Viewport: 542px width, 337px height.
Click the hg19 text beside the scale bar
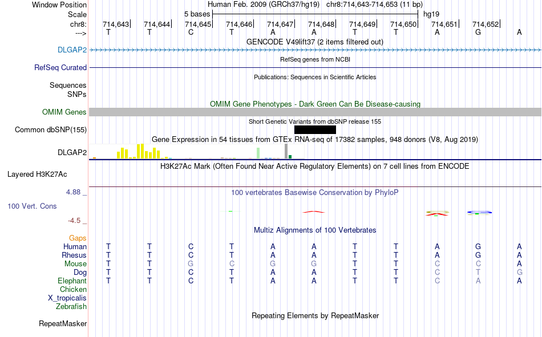[431, 14]
